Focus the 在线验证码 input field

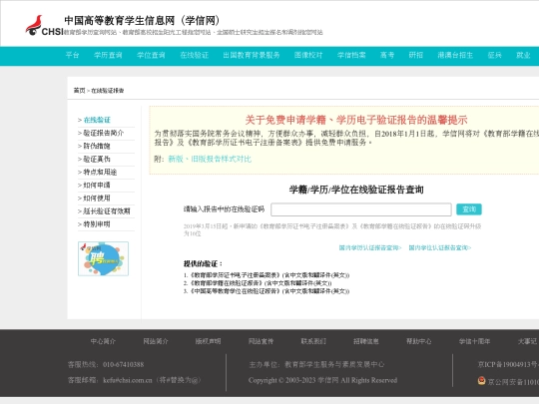[x=361, y=209]
